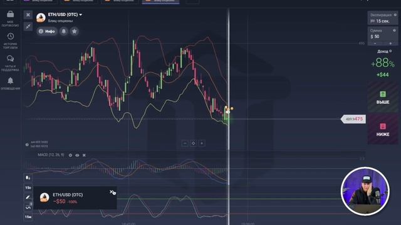Decrease the trade amount with minus

pos(375,44)
